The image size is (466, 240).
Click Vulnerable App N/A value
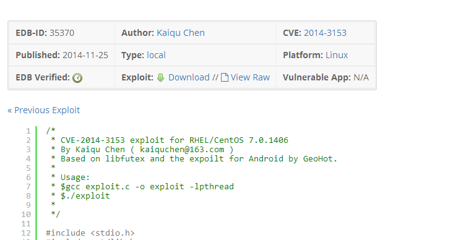pyautogui.click(x=361, y=77)
